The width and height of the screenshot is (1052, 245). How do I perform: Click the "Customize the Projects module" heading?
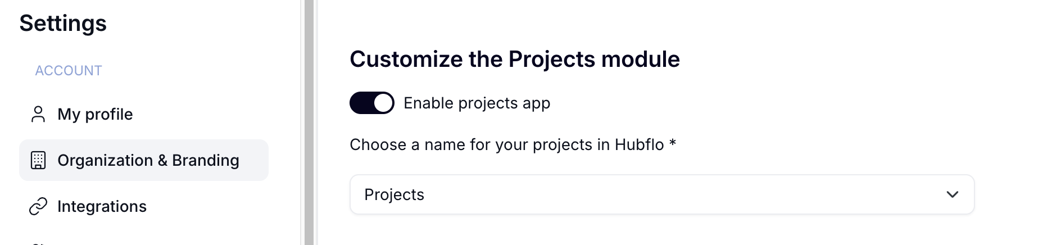coord(515,59)
